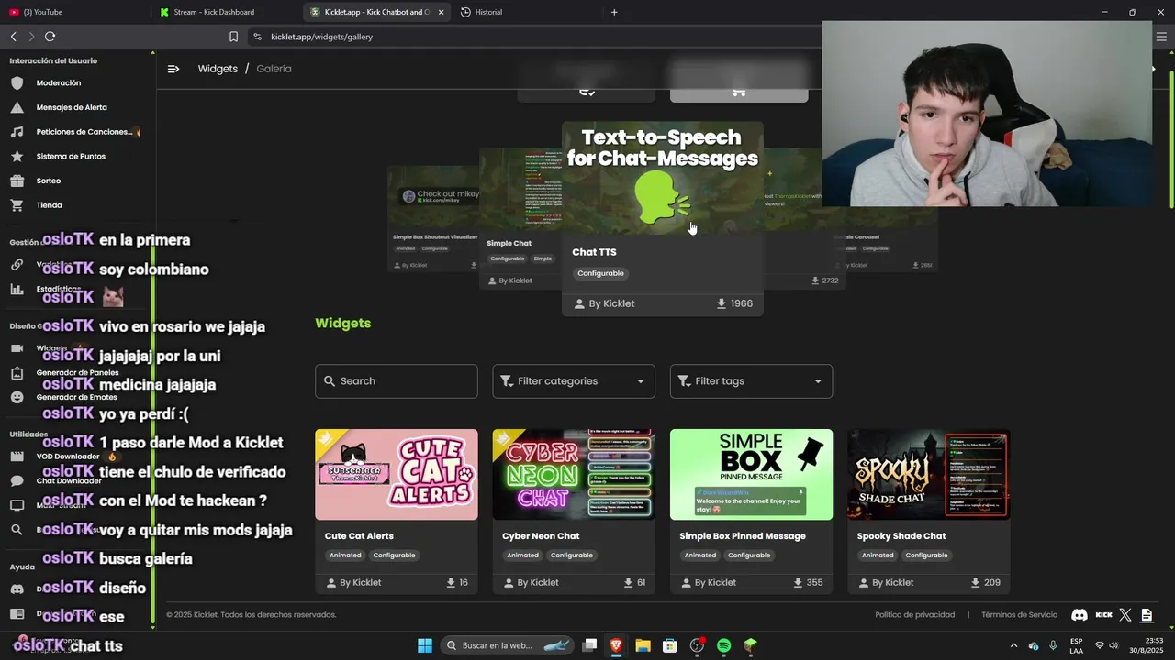Open Peticiones de Canciones music icon
This screenshot has height=660, width=1175.
pos(17,132)
